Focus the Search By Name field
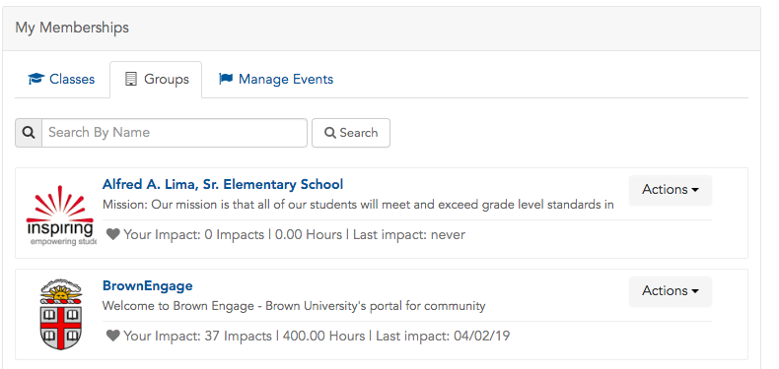This screenshot has width=779, height=369. pos(175,133)
